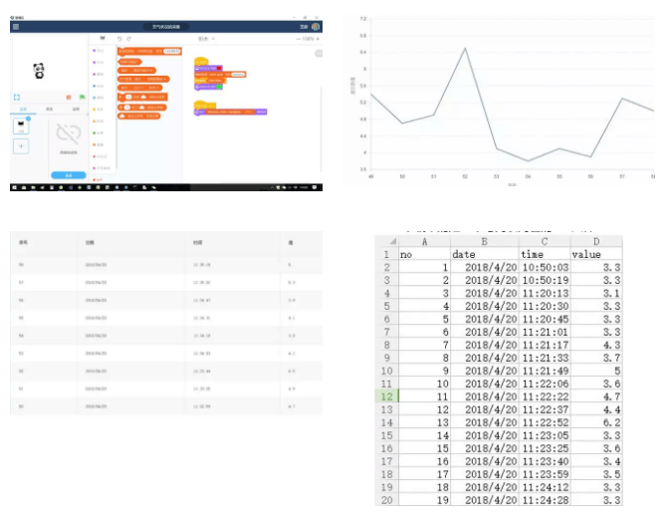Click the value cell "3.5"
This screenshot has height=515, width=666.
(596, 474)
